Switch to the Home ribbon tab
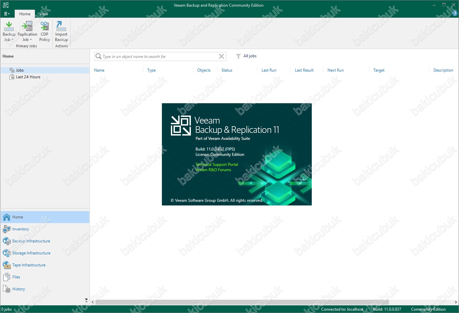 [25, 14]
